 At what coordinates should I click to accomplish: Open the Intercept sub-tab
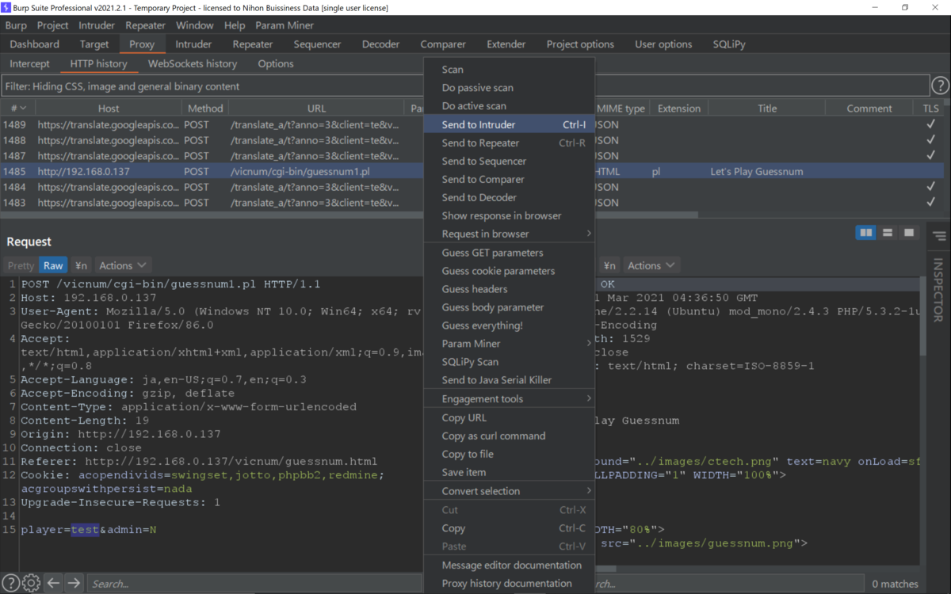pyautogui.click(x=29, y=63)
